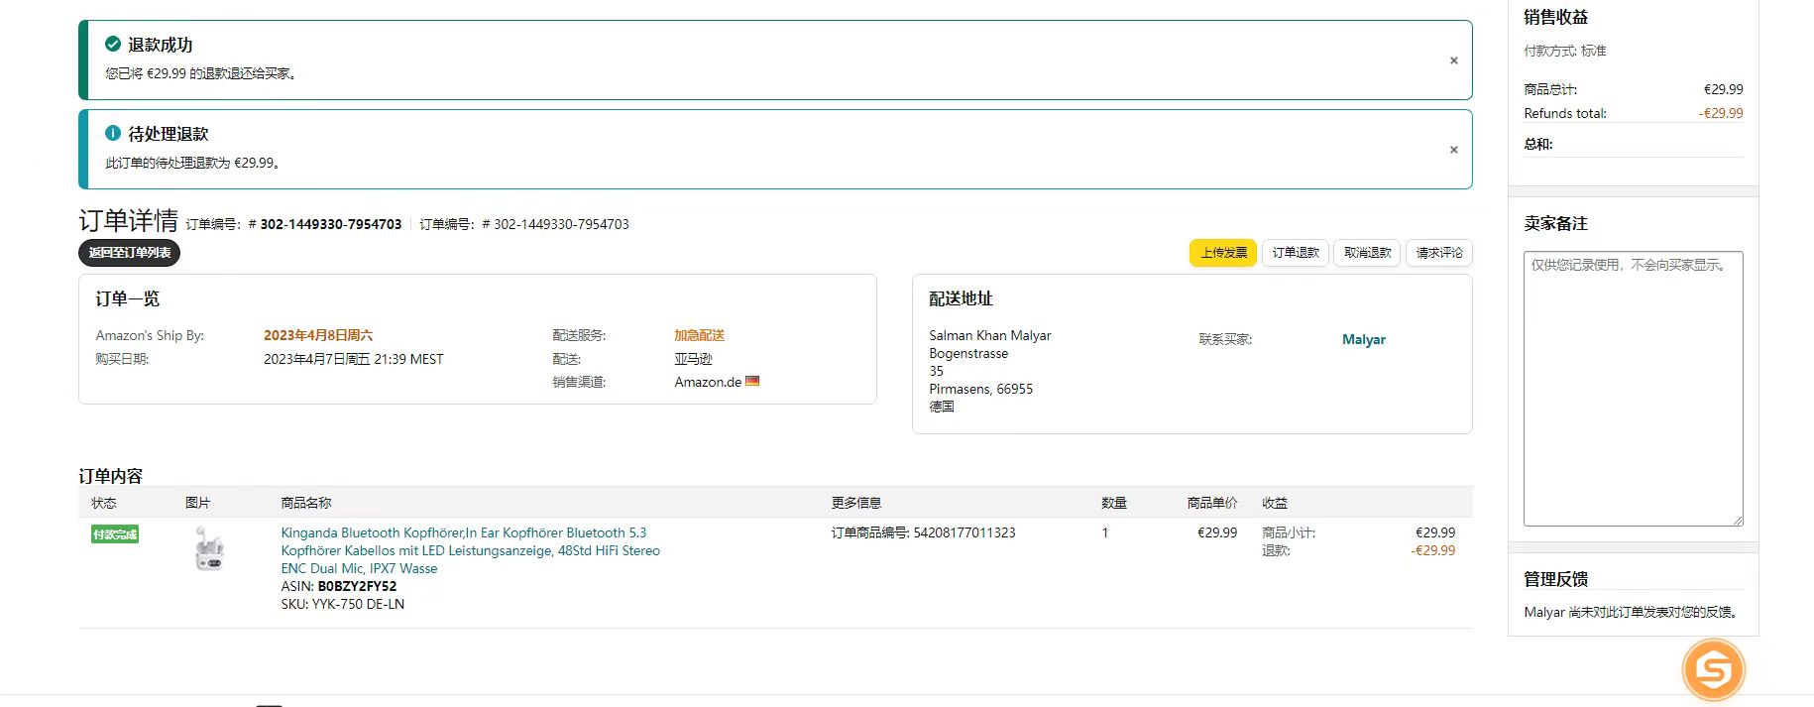The height and width of the screenshot is (707, 1814).
Task: Open the orange floating S assistant icon
Action: pyautogui.click(x=1713, y=669)
